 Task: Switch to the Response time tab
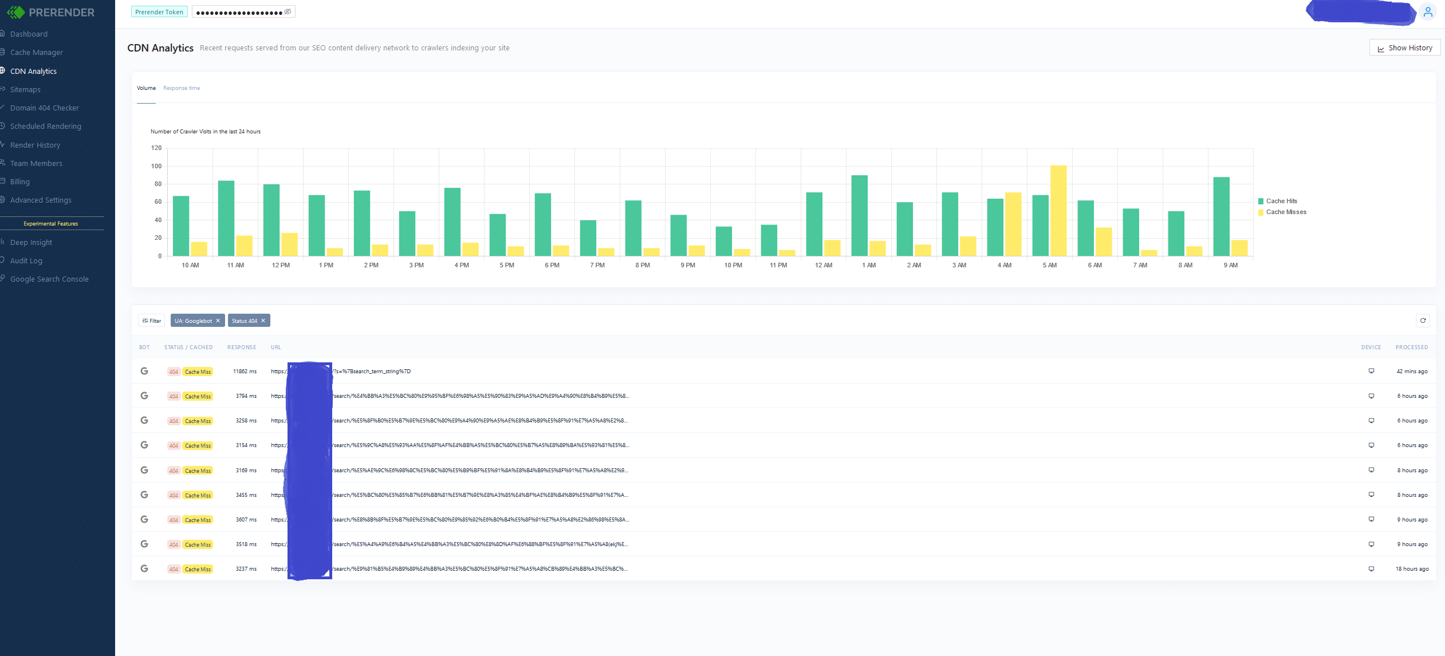point(182,88)
